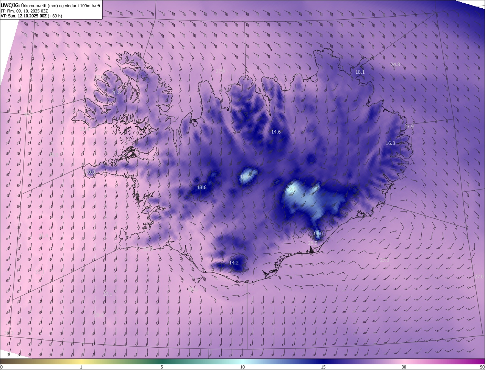Screen dimensions: 485x370
Task: Click the 11.0 value south of the glacier
Action: pyautogui.click(x=318, y=234)
